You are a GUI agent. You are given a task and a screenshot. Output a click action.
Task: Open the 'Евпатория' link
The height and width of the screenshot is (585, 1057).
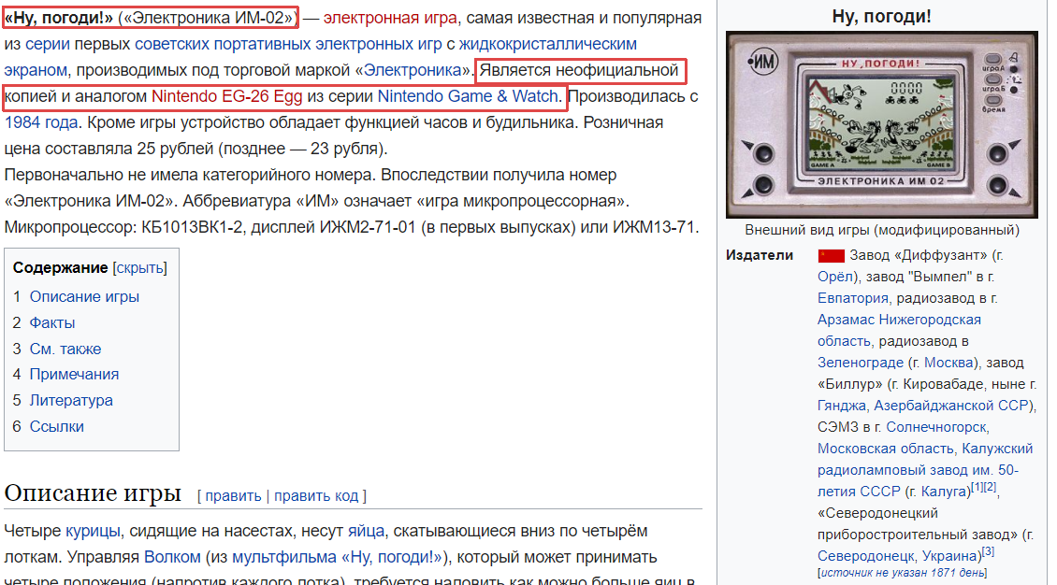tap(852, 298)
